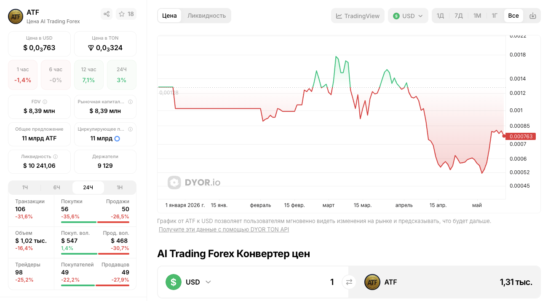This screenshot has width=548, height=301.
Task: Click the green Покупателей ratio bar
Action: [78, 285]
